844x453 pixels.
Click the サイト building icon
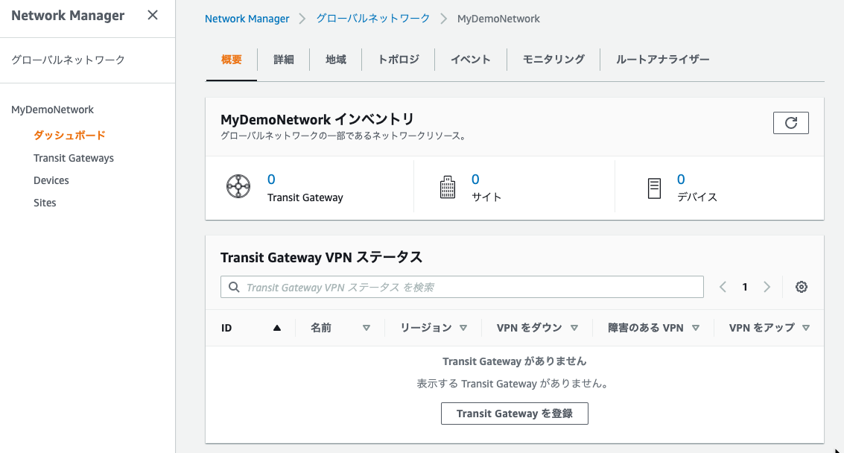tap(447, 187)
